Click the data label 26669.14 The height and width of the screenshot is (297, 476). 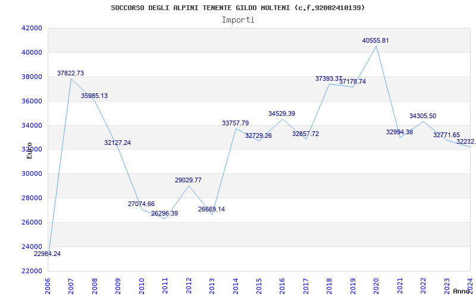pyautogui.click(x=212, y=209)
